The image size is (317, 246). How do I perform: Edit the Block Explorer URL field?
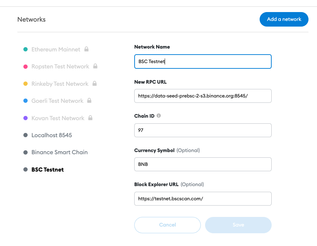pyautogui.click(x=203, y=199)
